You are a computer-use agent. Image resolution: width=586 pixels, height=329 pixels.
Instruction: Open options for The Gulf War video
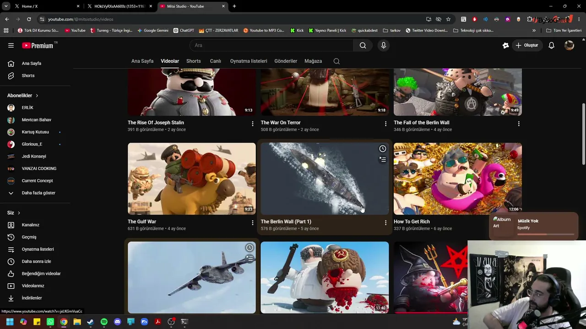(x=252, y=223)
